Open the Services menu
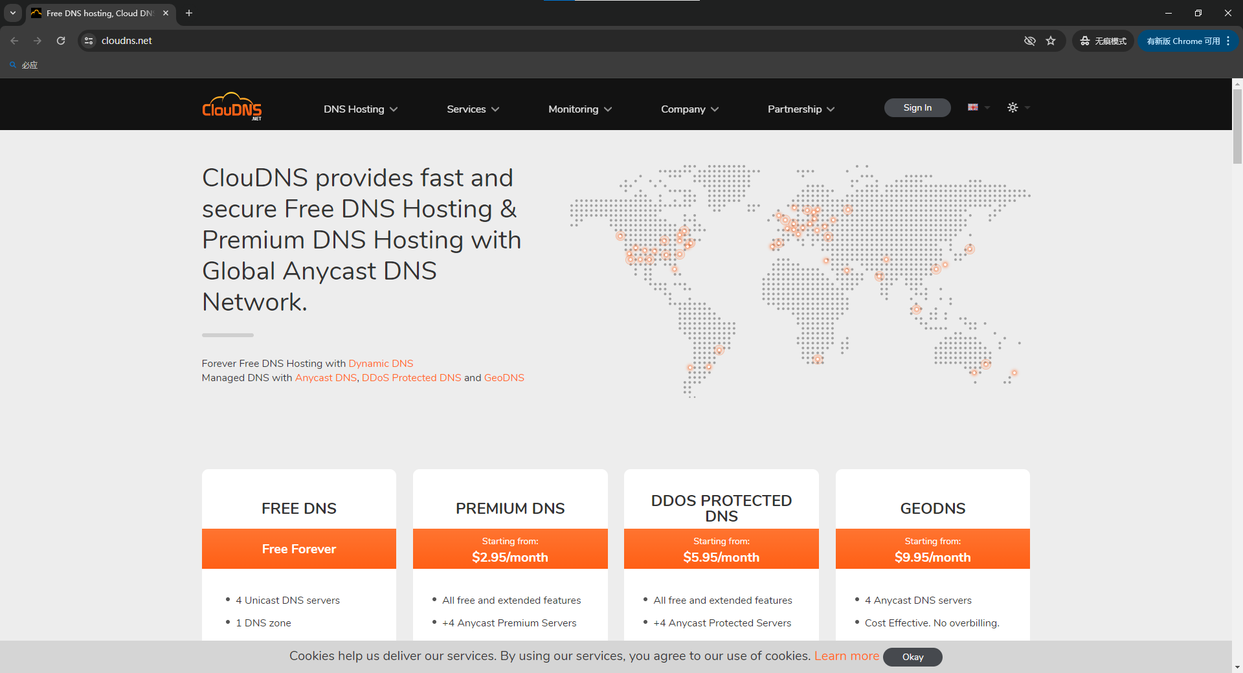Image resolution: width=1243 pixels, height=673 pixels. (x=473, y=109)
